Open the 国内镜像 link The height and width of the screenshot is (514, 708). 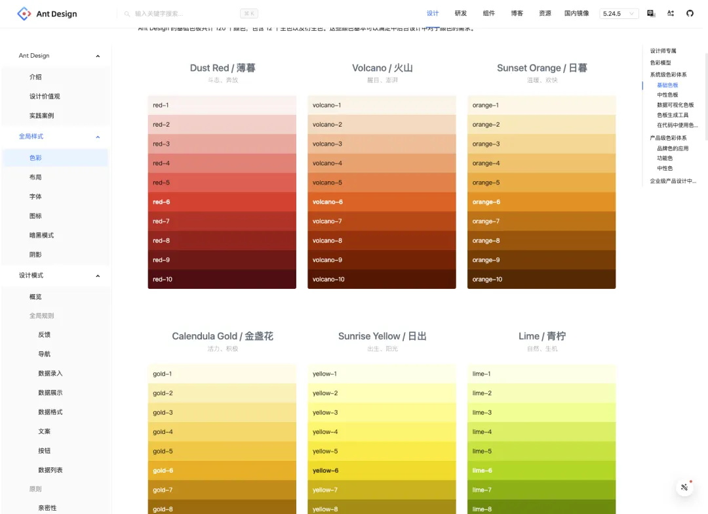(577, 13)
